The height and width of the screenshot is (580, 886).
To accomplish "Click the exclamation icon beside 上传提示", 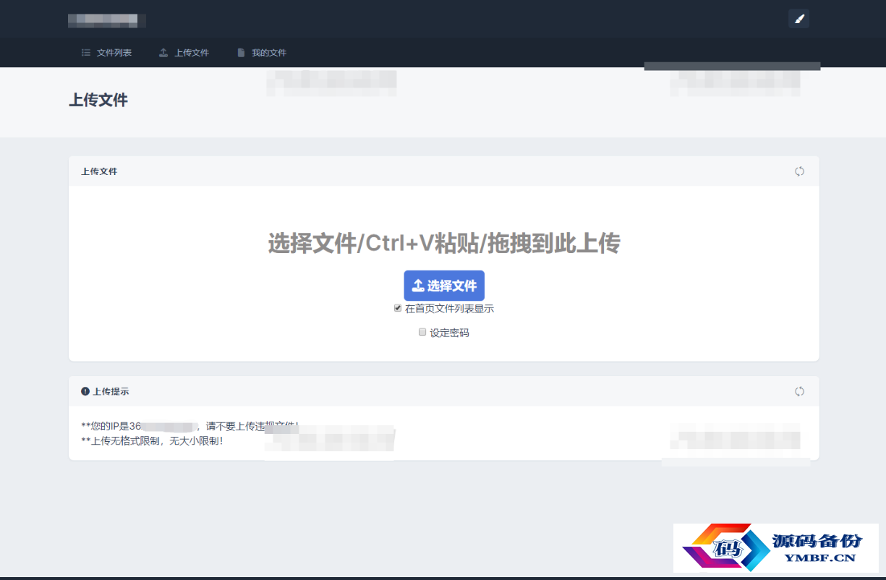I will click(x=85, y=391).
